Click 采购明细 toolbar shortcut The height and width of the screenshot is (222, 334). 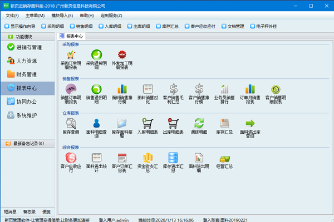coord(53,26)
